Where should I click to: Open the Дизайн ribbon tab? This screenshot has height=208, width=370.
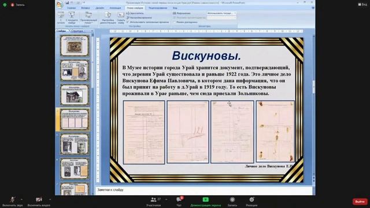tap(100, 8)
